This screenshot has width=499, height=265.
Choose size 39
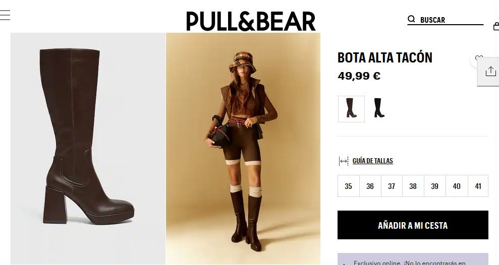(x=435, y=186)
